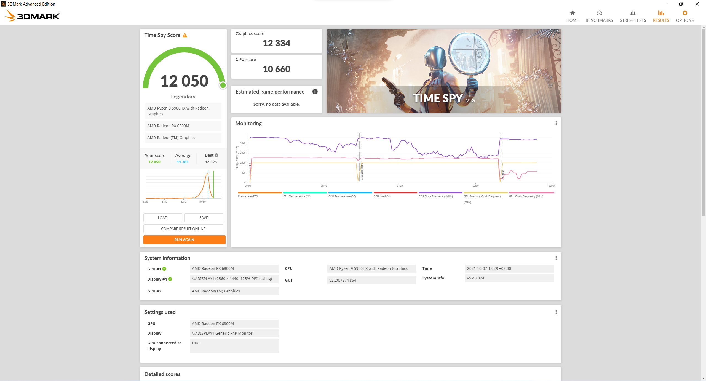Minimize the 3DMark window
The width and height of the screenshot is (706, 381).
(x=665, y=4)
